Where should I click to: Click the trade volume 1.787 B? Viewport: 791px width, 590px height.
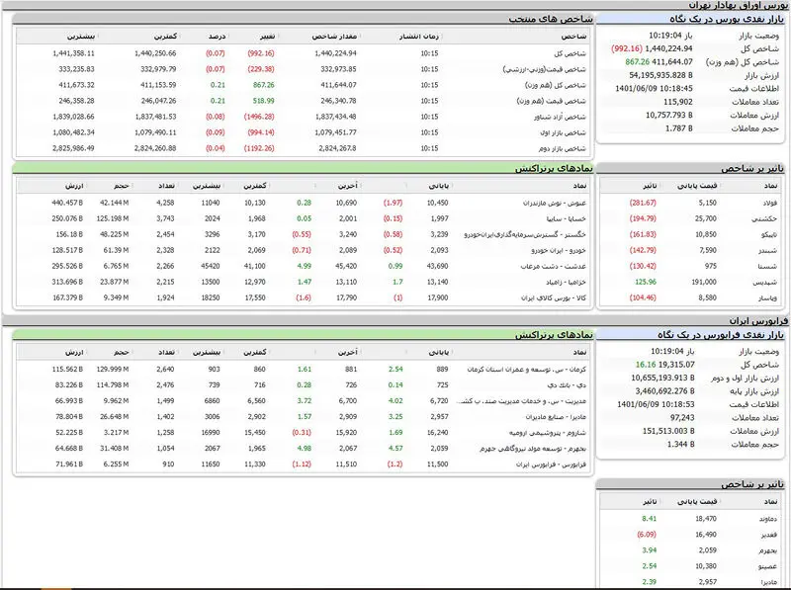pyautogui.click(x=678, y=128)
